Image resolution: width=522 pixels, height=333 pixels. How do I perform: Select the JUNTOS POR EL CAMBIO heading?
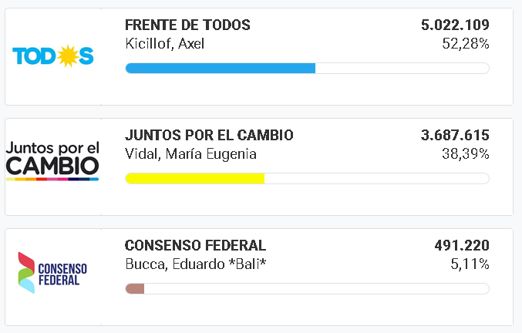pyautogui.click(x=209, y=136)
